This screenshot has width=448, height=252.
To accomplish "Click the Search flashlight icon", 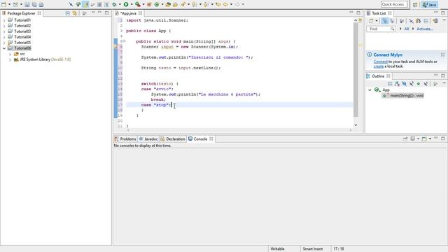I will point(183,4).
